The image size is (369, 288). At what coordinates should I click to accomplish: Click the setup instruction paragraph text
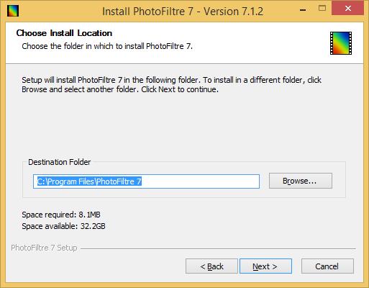click(171, 84)
